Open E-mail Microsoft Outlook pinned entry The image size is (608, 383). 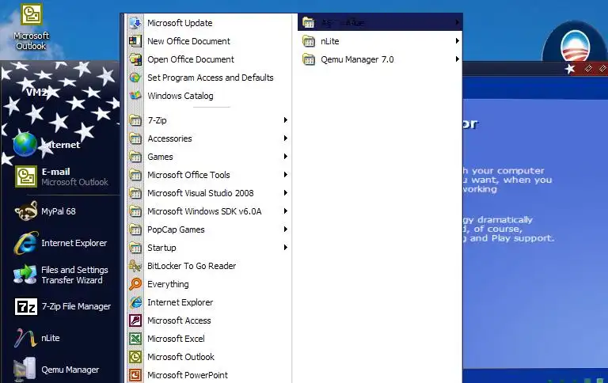pos(62,176)
